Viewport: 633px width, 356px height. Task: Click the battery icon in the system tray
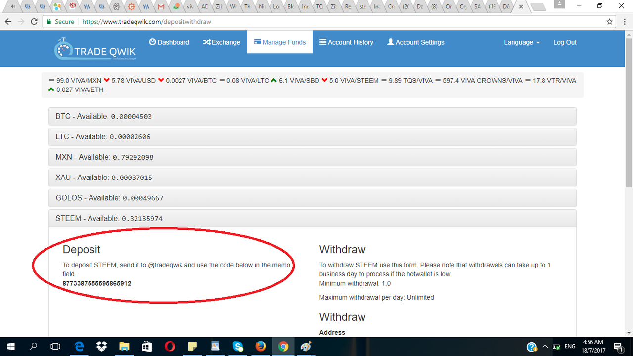tap(557, 347)
